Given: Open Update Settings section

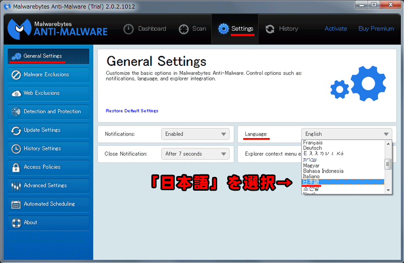Looking at the screenshot, I should (48, 130).
